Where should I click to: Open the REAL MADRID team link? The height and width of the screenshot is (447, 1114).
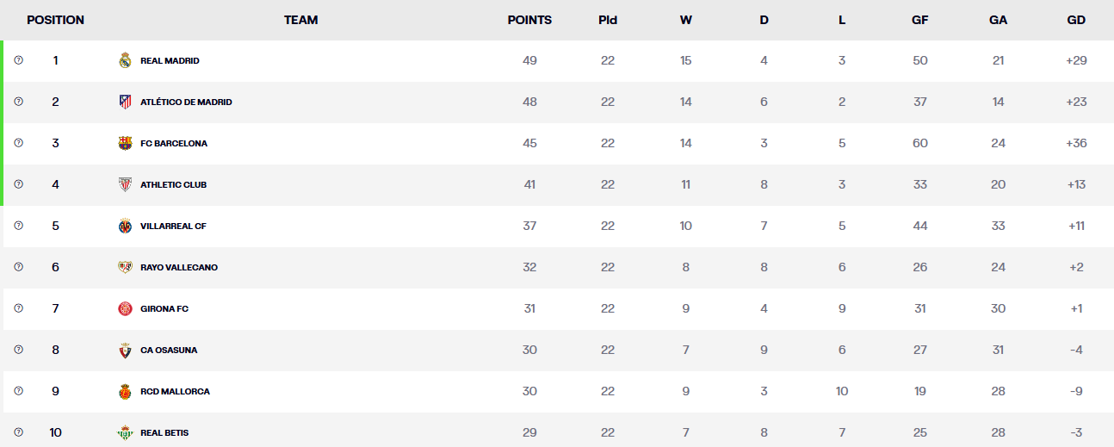[170, 61]
